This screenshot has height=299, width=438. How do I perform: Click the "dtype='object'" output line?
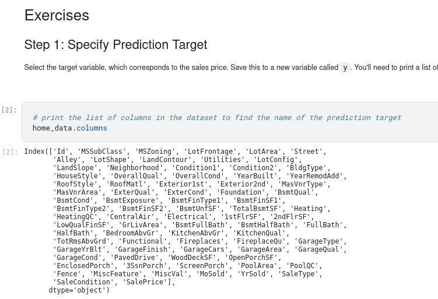tap(79, 290)
